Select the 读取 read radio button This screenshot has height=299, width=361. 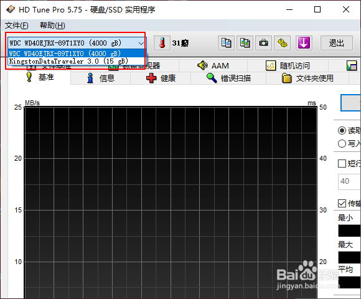pyautogui.click(x=342, y=131)
